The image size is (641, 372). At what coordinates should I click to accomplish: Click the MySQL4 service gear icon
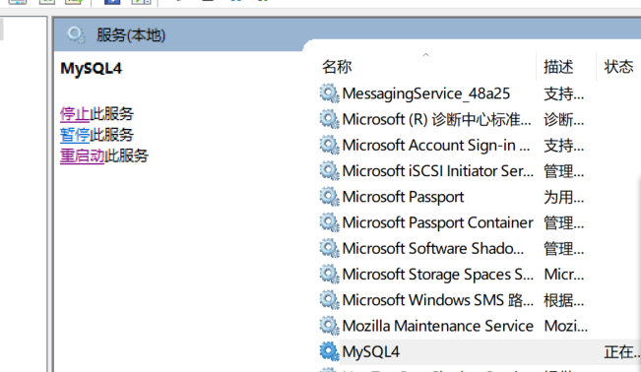pos(329,351)
